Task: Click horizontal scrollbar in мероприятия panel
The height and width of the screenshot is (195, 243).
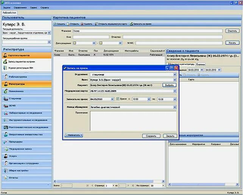Action: (x=198, y=184)
